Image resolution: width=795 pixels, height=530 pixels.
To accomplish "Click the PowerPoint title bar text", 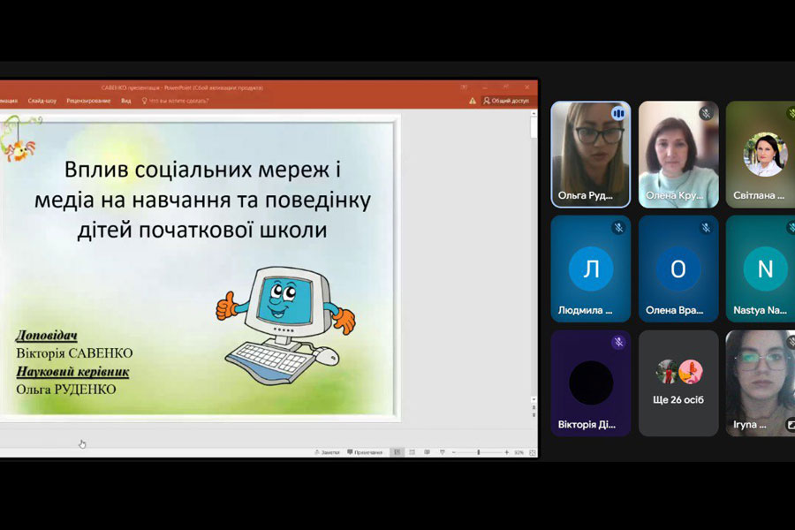I will [x=182, y=87].
